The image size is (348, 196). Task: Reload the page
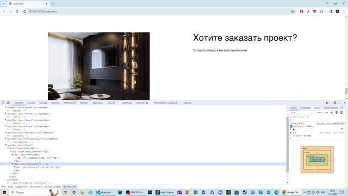(17, 11)
